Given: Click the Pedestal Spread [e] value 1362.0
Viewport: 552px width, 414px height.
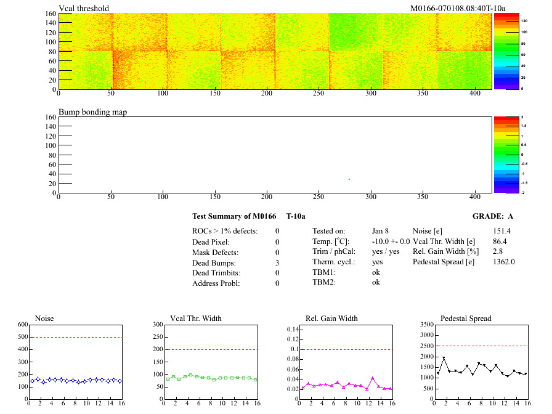Looking at the screenshot, I should 503,262.
